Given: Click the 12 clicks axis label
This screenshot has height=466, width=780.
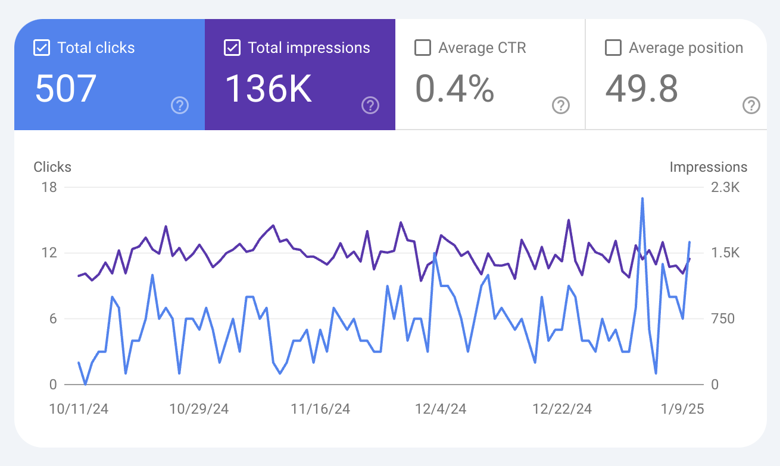Looking at the screenshot, I should click(x=49, y=253).
